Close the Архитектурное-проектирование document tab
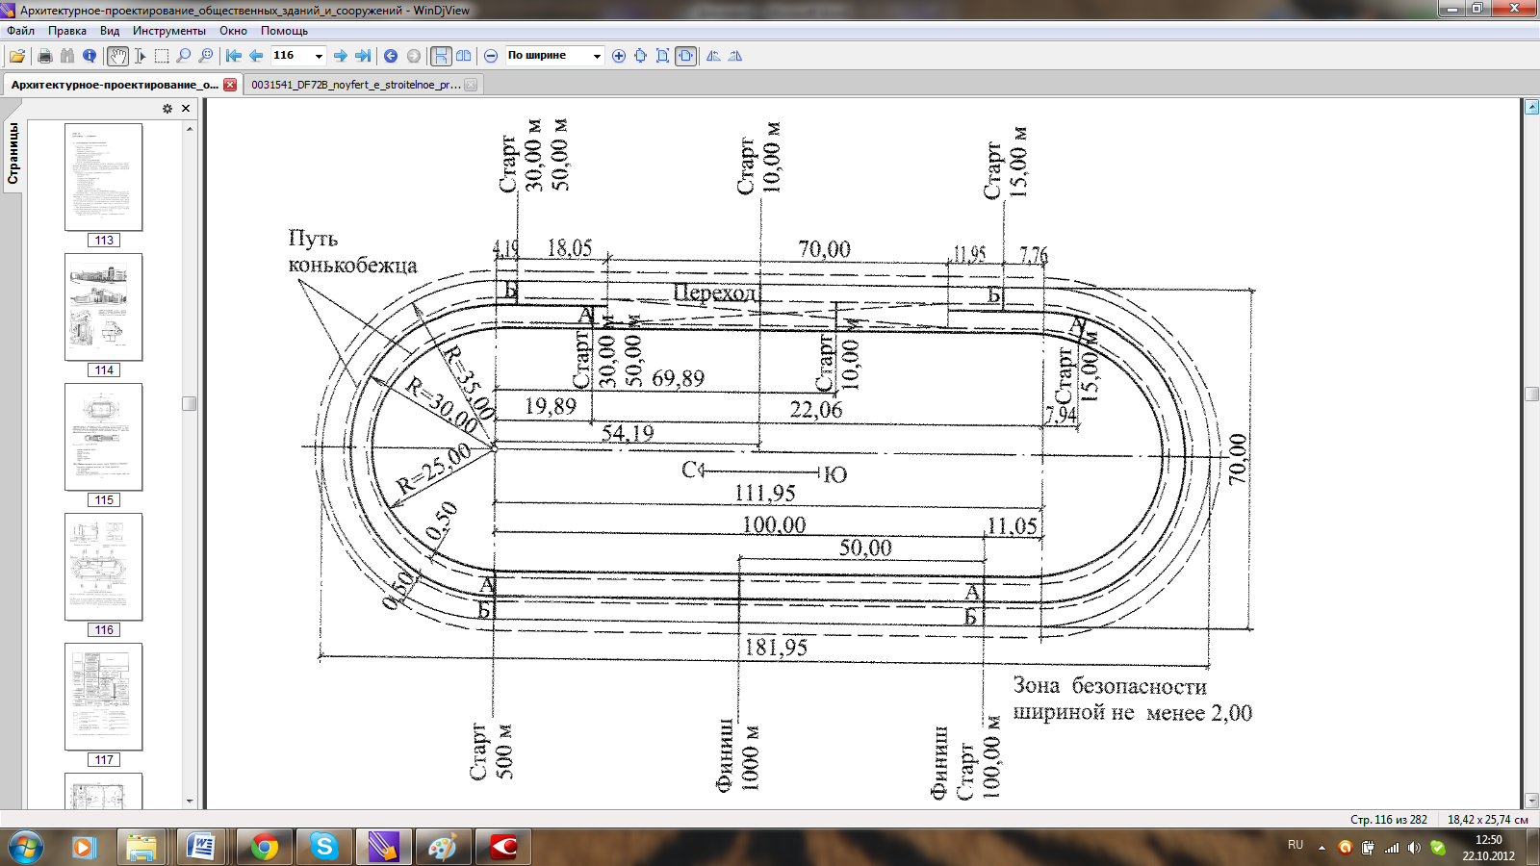This screenshot has height=866, width=1540. point(230,85)
